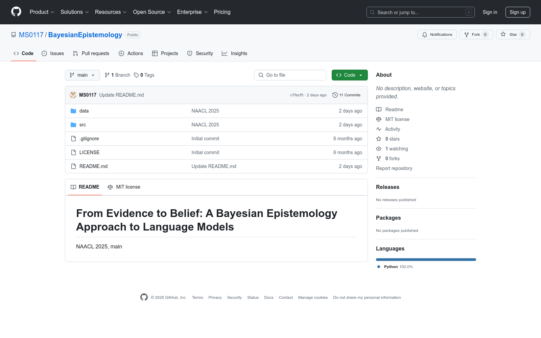The width and height of the screenshot is (541, 338).
Task: Click the .gitignore file icon
Action: [73, 139]
